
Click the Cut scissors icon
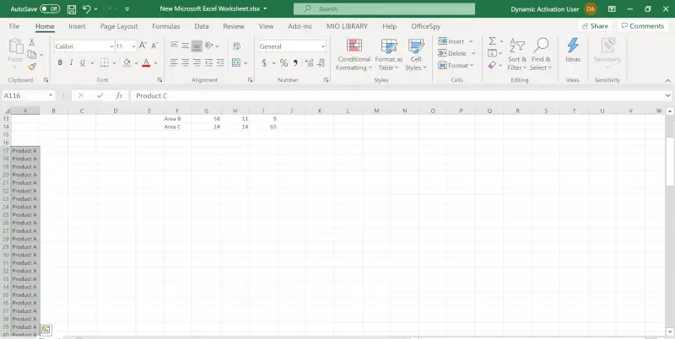[32, 41]
